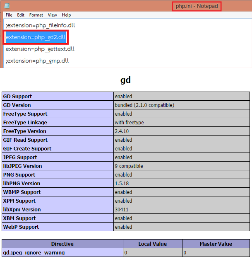This screenshot has width=252, height=264.
Task: Open the View menu
Action: [x=53, y=15]
